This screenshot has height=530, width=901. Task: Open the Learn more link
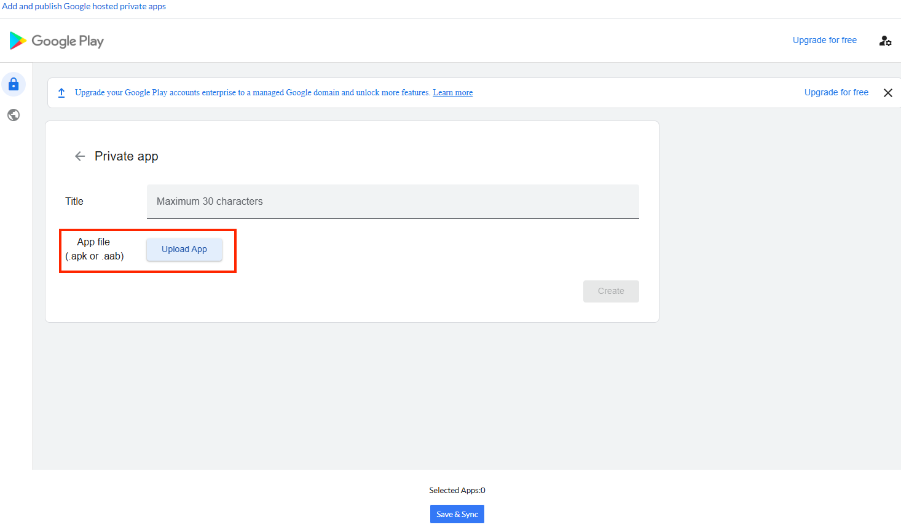(452, 93)
